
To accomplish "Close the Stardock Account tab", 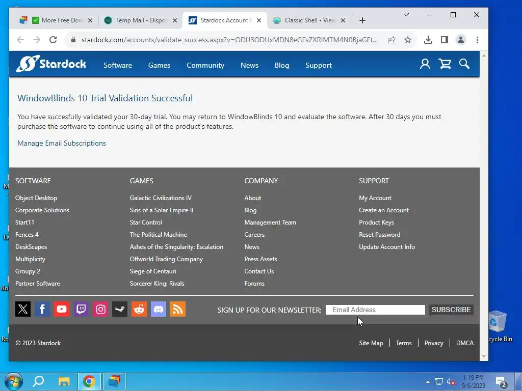I will click(259, 20).
